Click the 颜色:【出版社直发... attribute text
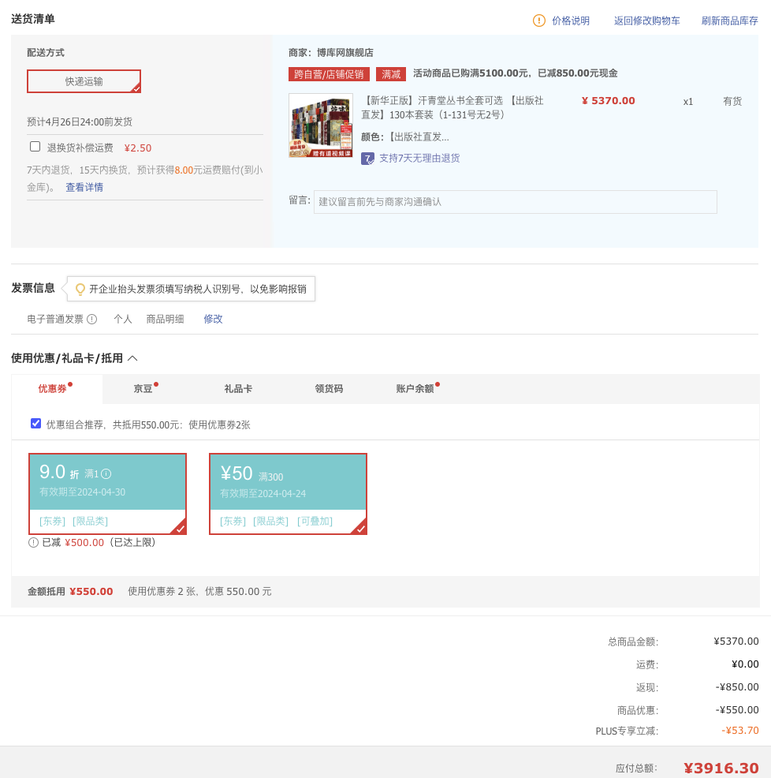The image size is (771, 778). 405,137
